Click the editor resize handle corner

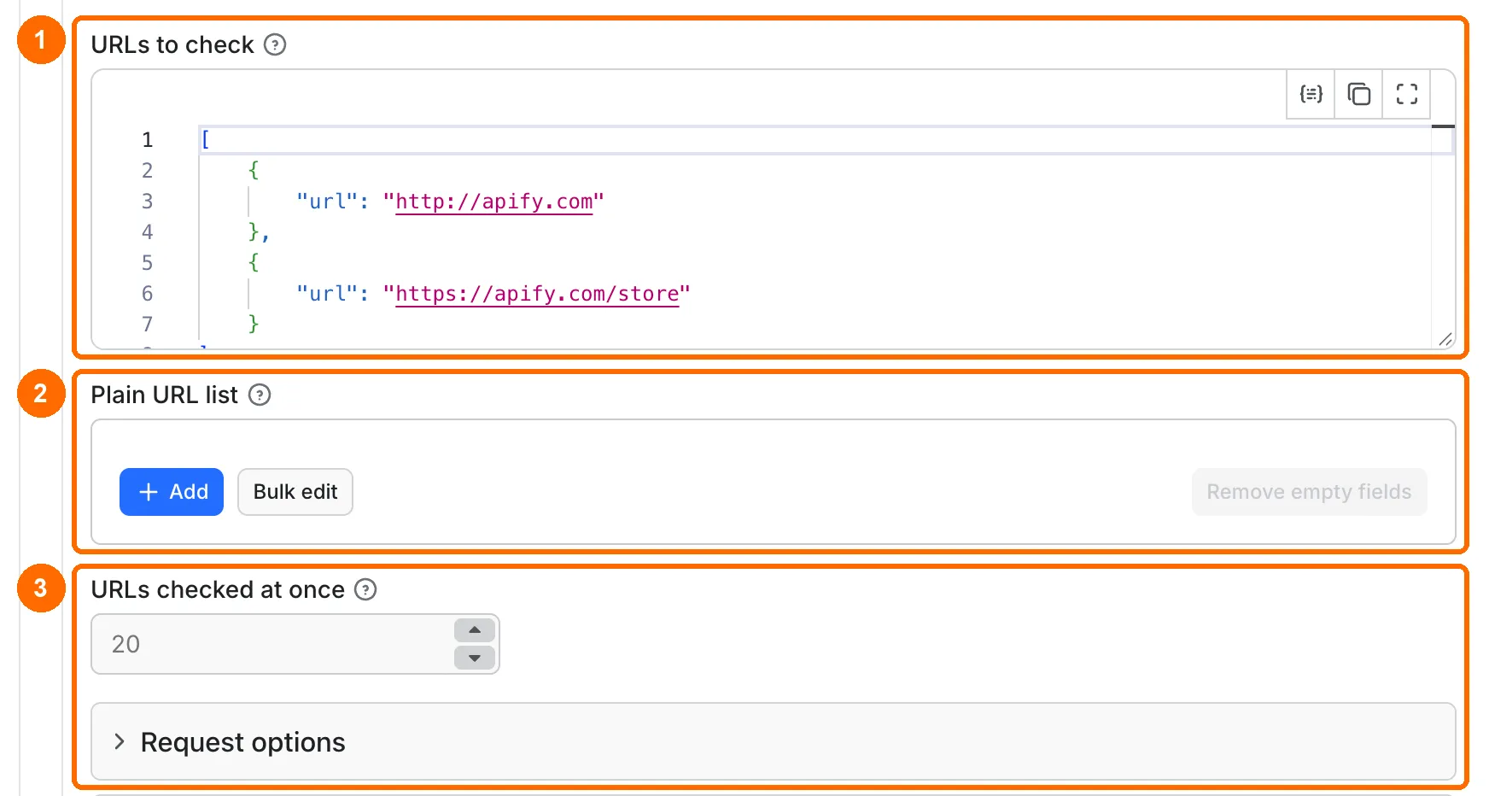point(1445,339)
